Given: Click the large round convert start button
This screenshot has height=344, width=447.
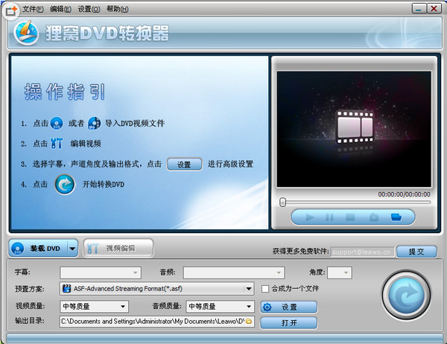Looking at the screenshot, I should tap(408, 296).
